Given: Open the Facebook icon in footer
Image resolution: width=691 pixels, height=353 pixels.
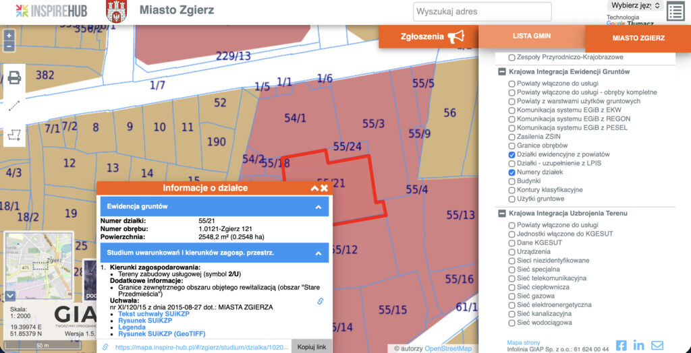Looking at the screenshot, I should [x=621, y=346].
